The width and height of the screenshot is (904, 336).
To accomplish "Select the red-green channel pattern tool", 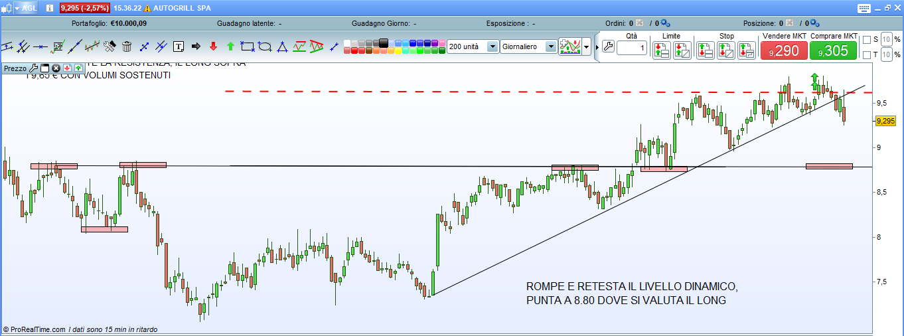I will (299, 46).
